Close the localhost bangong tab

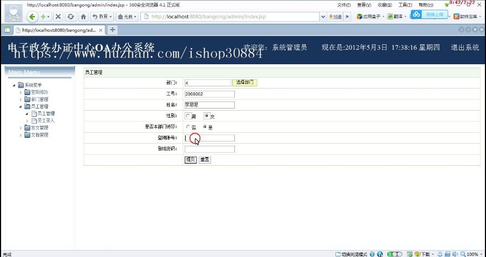[x=100, y=30]
